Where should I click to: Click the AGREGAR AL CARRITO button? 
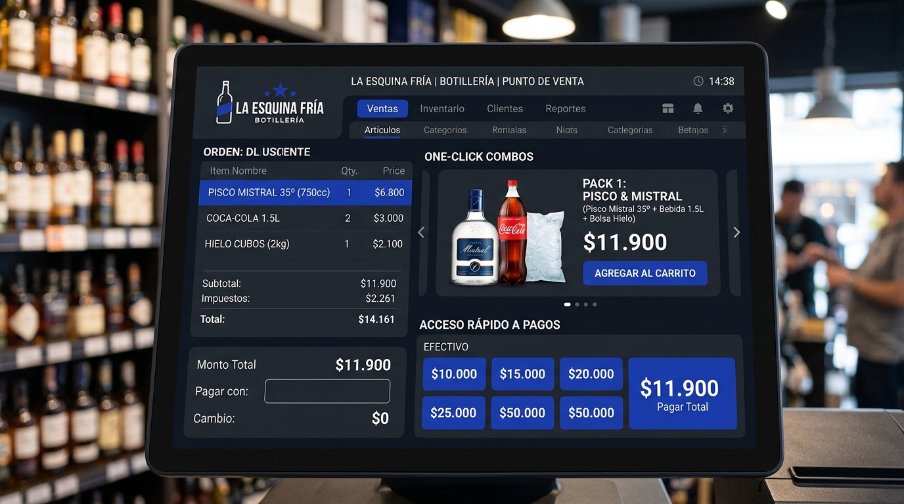[645, 273]
